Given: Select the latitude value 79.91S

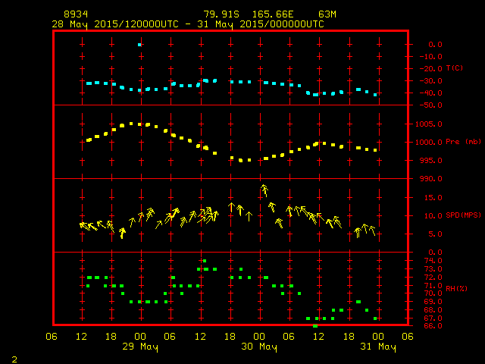Looking at the screenshot, I should point(221,14).
